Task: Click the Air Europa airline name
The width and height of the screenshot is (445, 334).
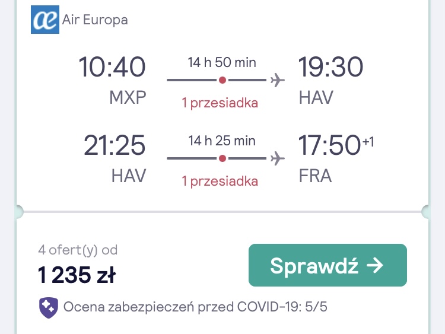Action: pyautogui.click(x=95, y=20)
